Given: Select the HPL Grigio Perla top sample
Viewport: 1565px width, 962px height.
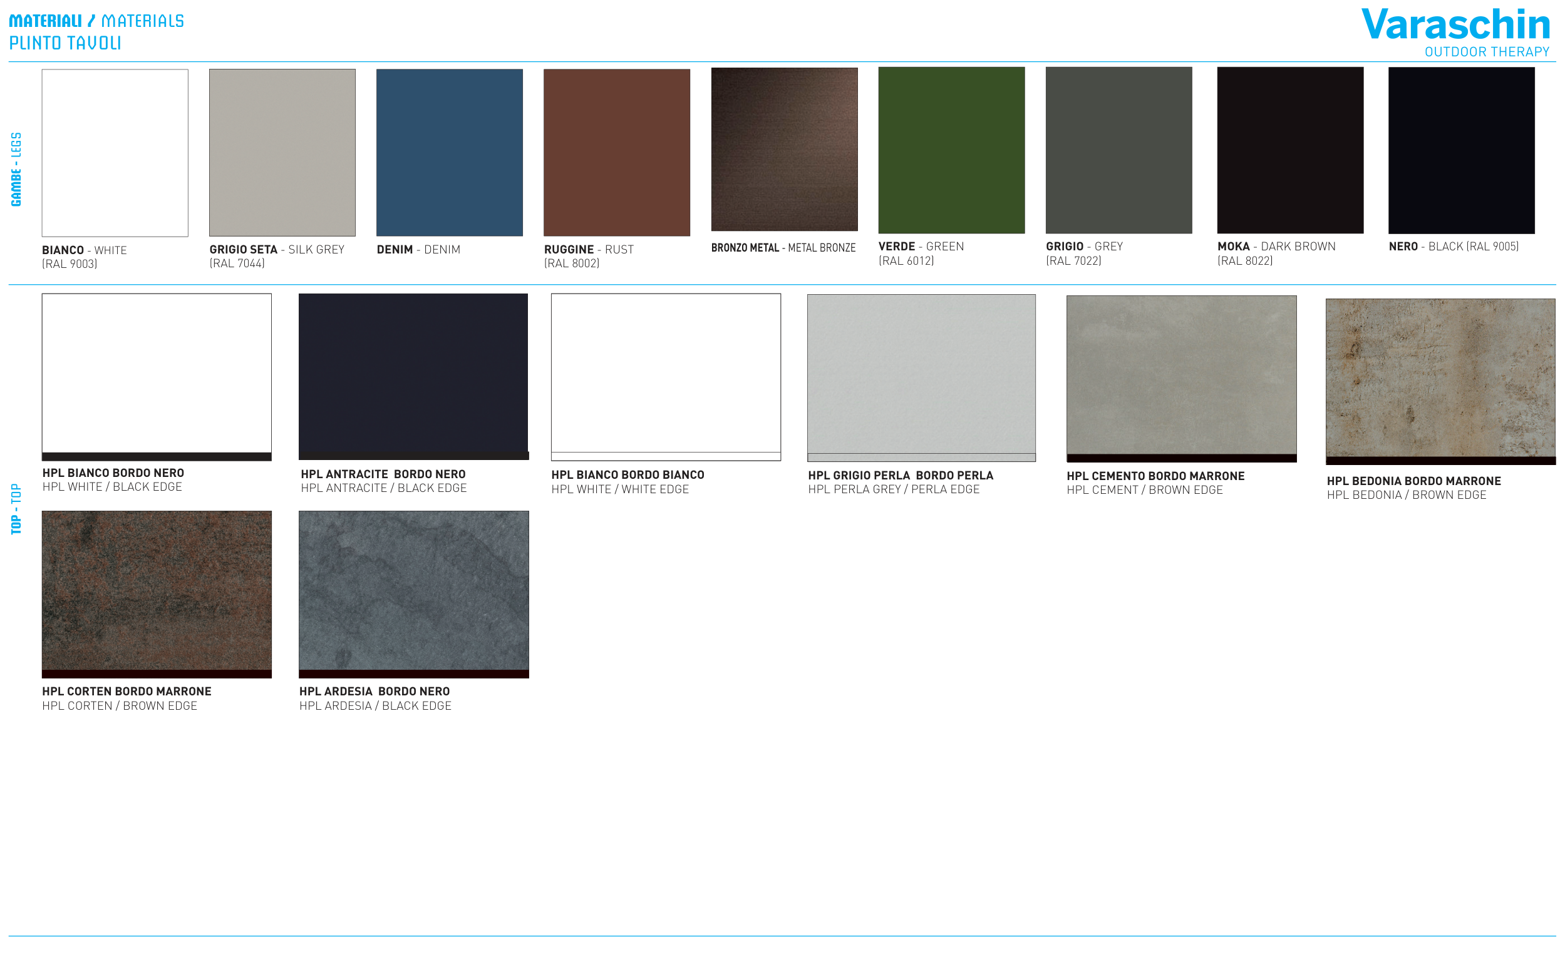Looking at the screenshot, I should 921,377.
